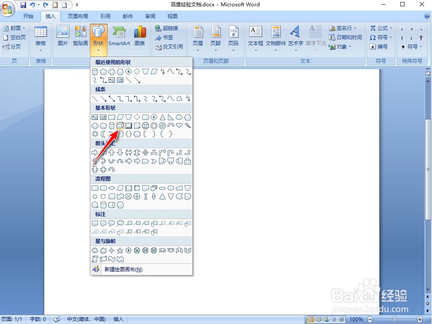Select the donut ring shape
The width and height of the screenshot is (432, 324).
154,126
